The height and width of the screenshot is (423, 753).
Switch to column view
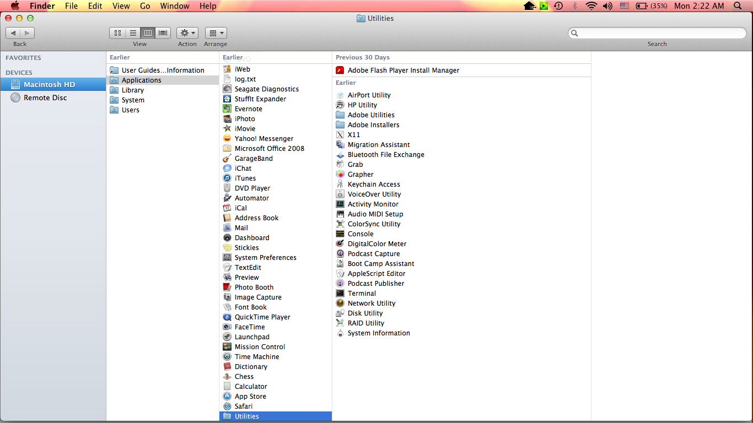[148, 33]
